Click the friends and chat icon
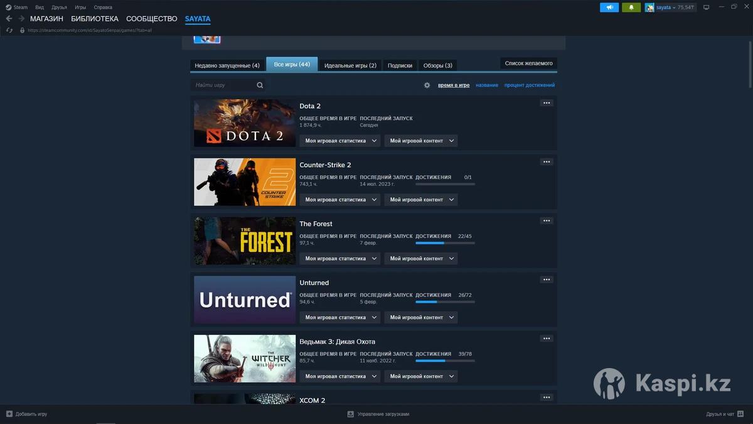The width and height of the screenshot is (753, 424). pos(742,414)
